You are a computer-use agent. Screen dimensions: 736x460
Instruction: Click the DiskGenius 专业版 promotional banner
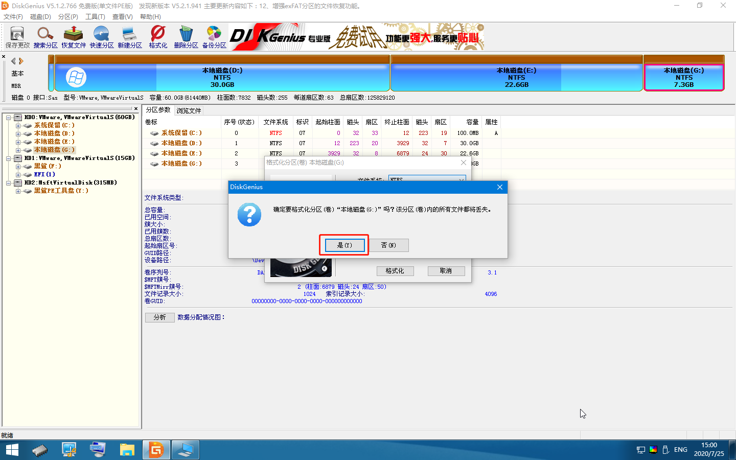coord(356,37)
